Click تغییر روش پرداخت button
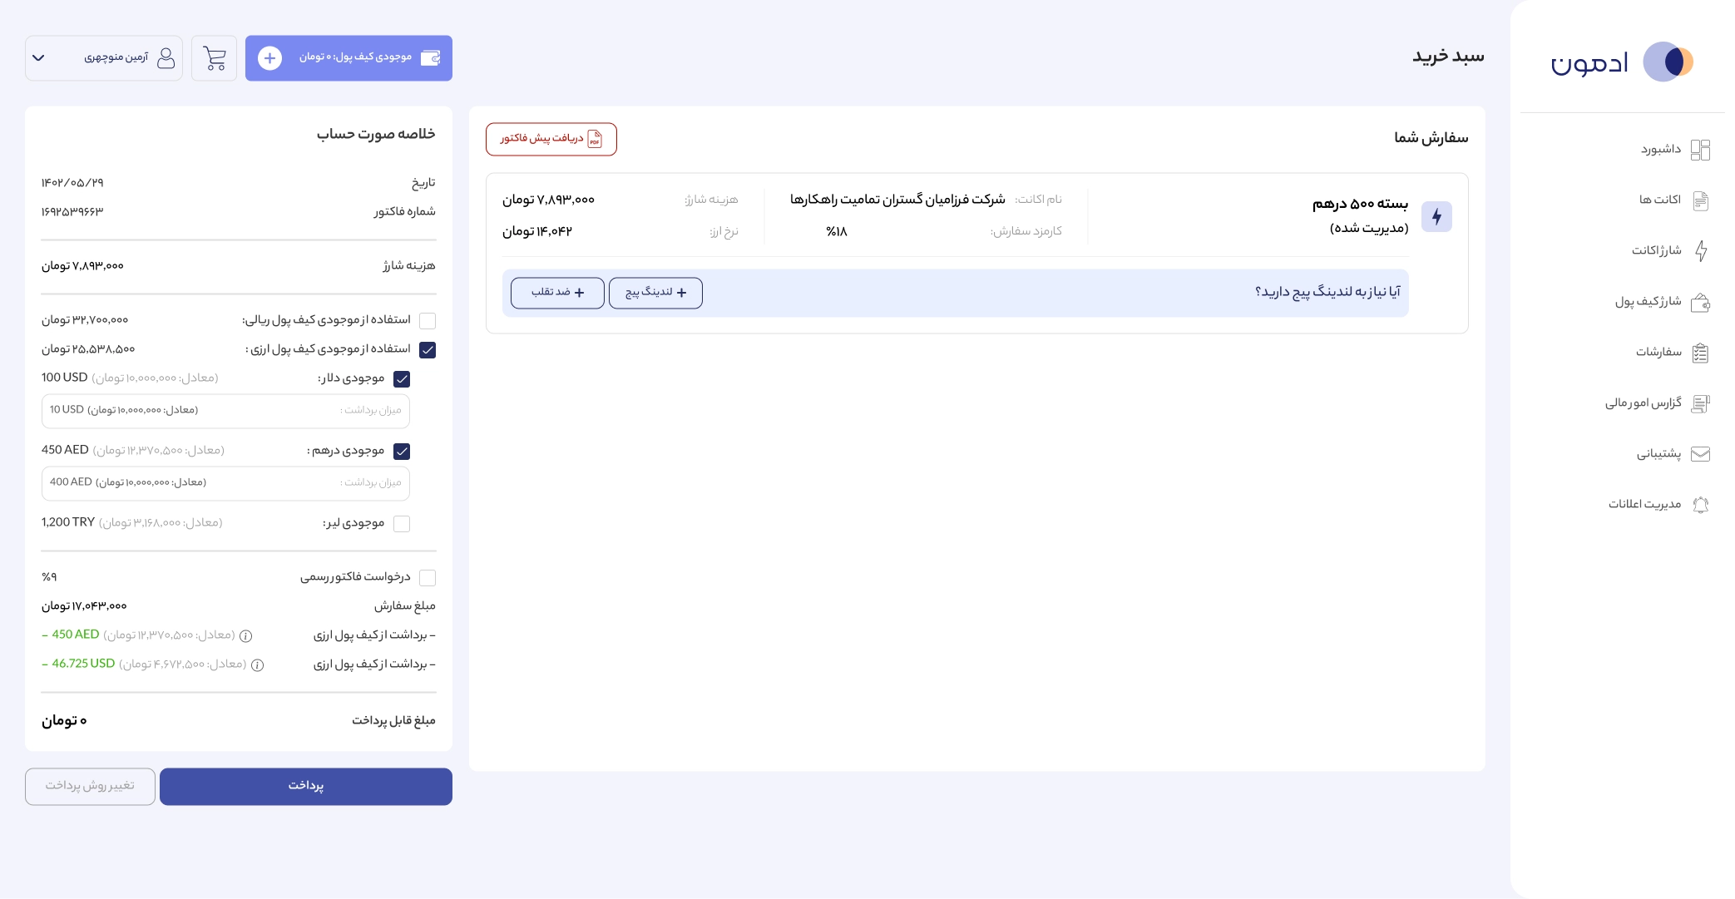Viewport: 1735px width, 899px height. click(90, 787)
